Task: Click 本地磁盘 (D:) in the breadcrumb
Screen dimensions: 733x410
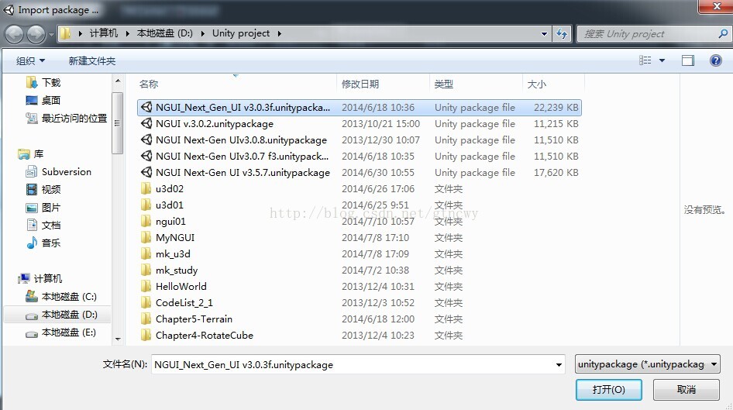Action: [x=164, y=33]
